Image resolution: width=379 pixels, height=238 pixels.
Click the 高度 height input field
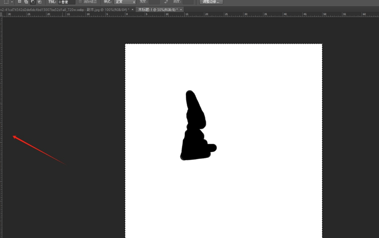[188, 2]
